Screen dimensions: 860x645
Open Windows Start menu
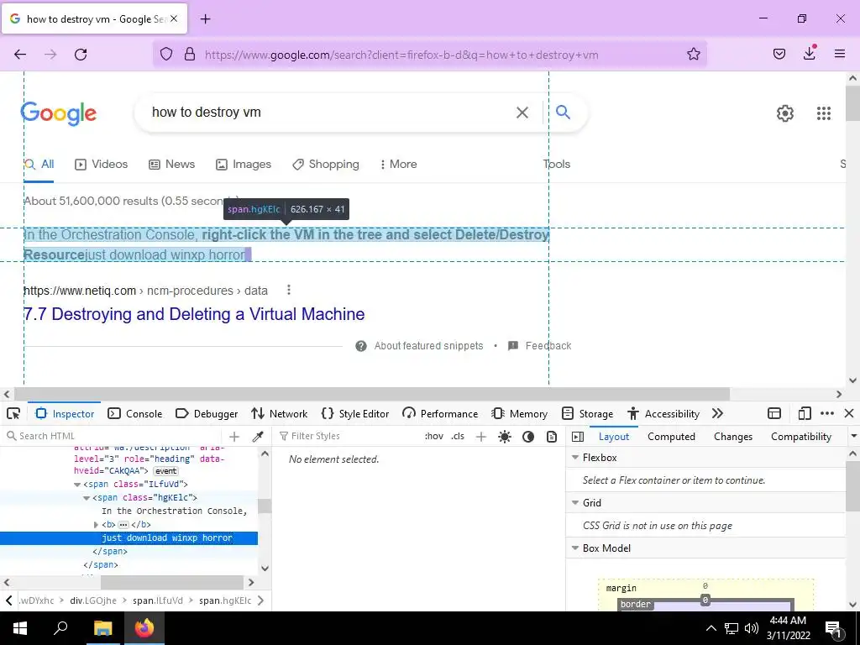click(20, 628)
